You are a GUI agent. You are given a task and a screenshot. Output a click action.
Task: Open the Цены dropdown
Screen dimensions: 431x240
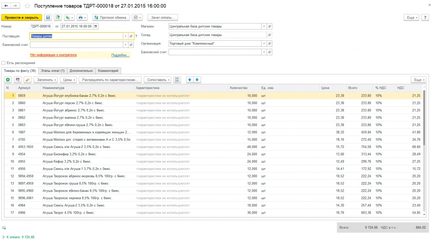pos(68,79)
